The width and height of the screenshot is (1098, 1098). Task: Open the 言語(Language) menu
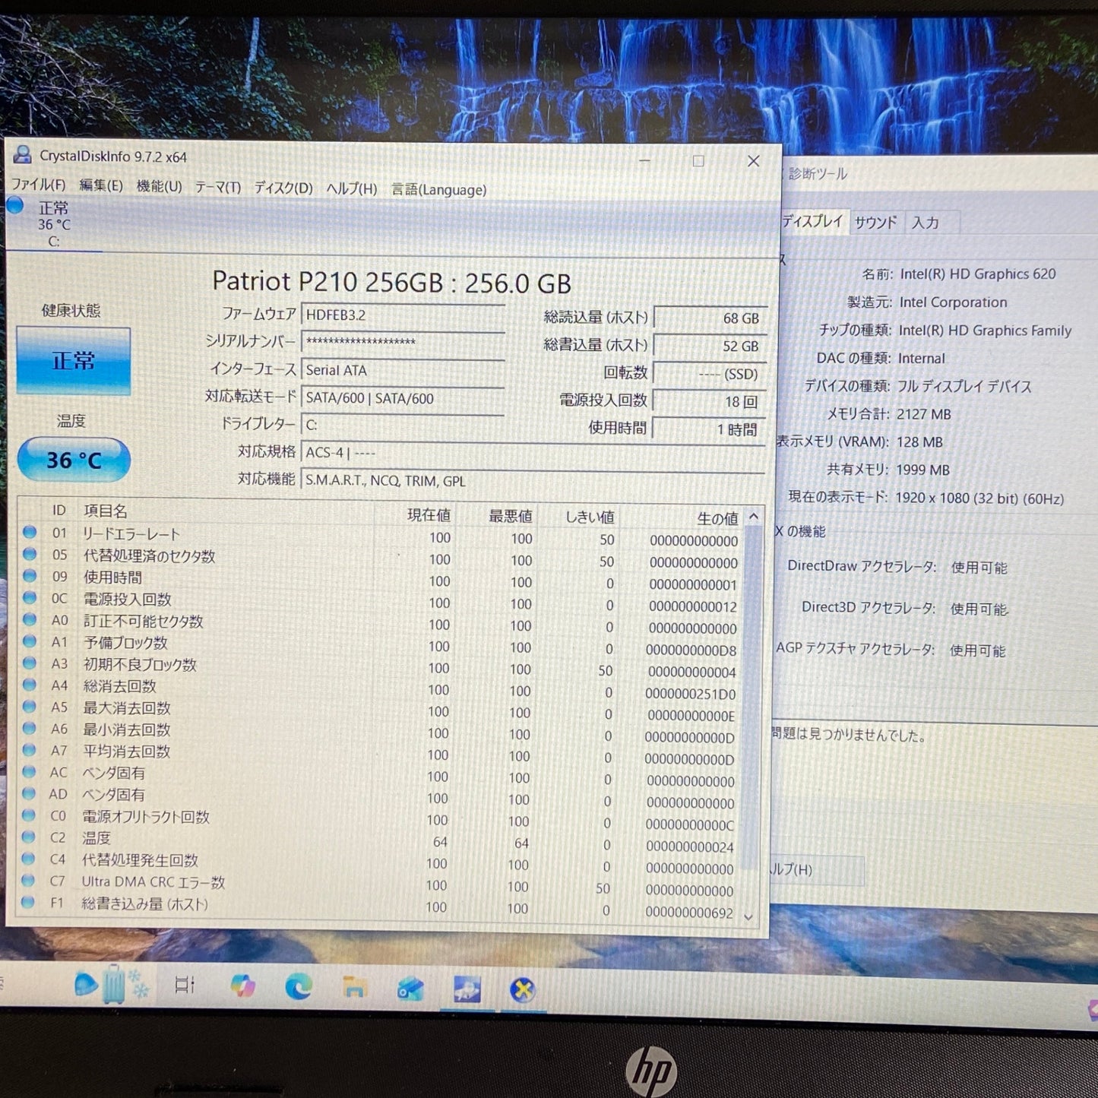[439, 189]
